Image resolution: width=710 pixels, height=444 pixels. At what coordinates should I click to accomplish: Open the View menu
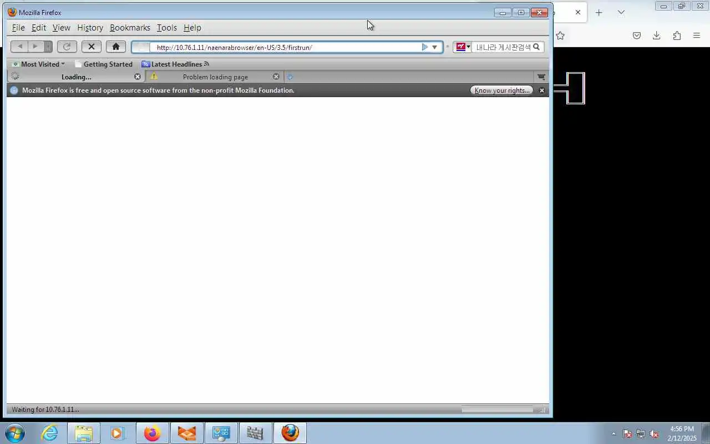click(62, 27)
